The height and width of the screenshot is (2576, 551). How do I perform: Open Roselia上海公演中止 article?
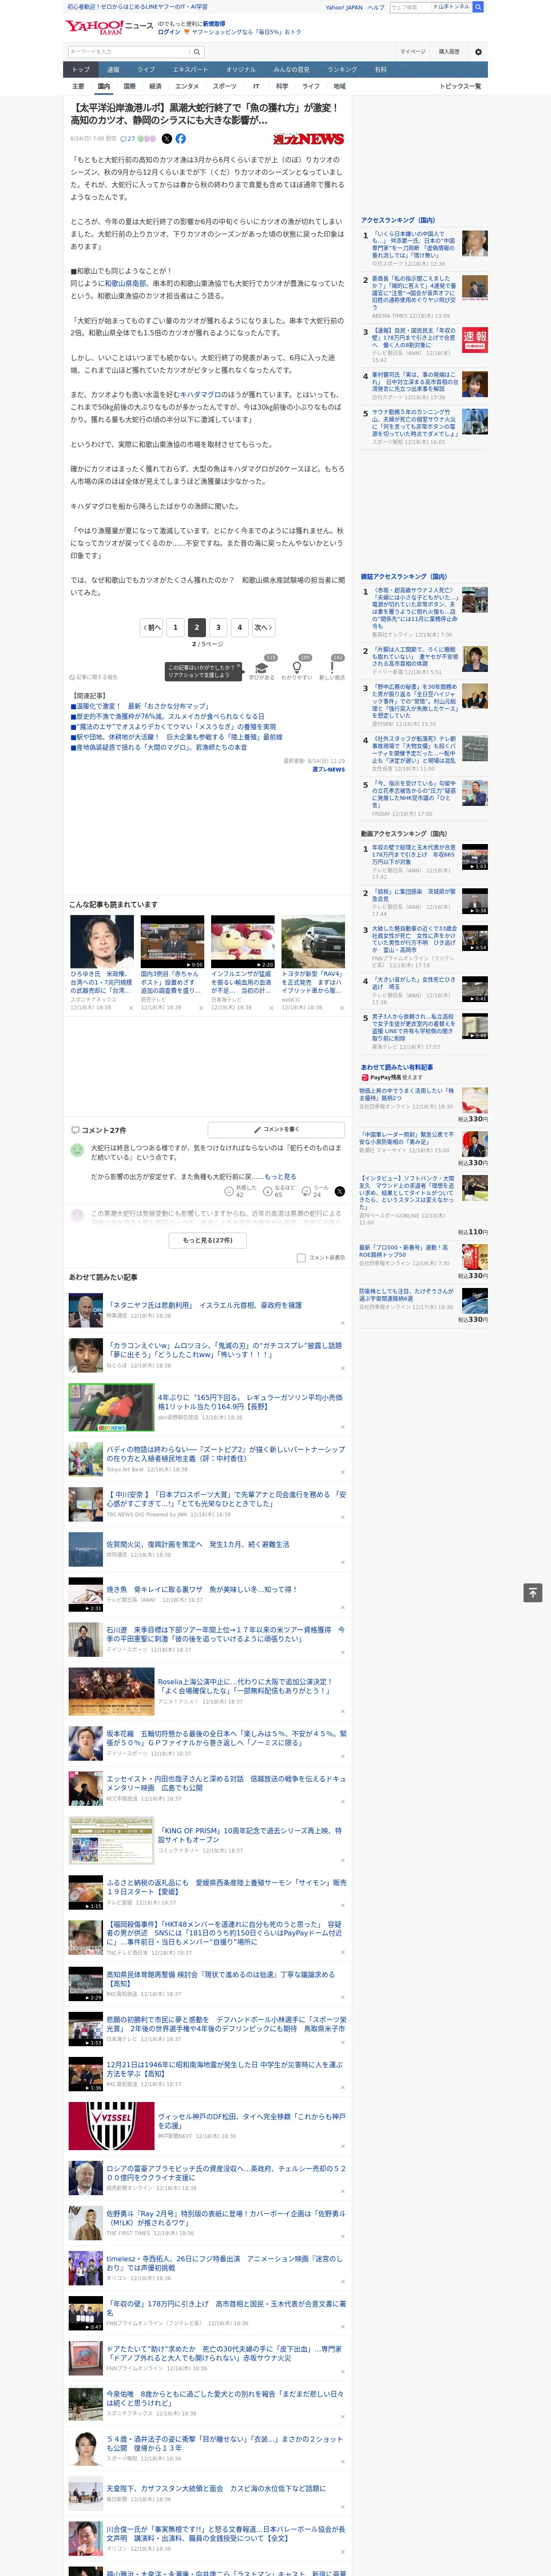[x=244, y=1686]
